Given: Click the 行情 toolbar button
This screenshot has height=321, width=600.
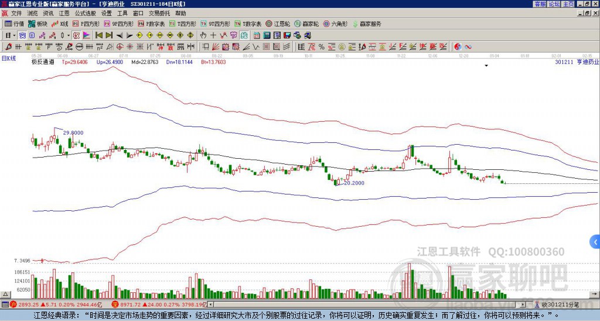Looking at the screenshot, I should 15,23.
